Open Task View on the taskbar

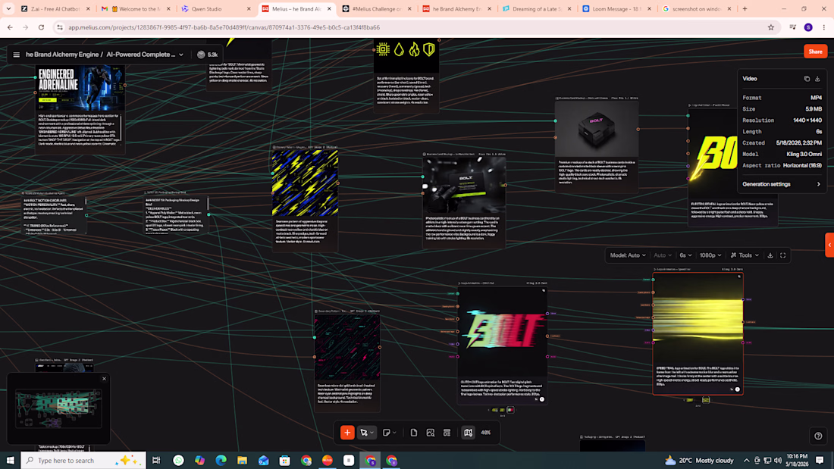click(156, 461)
